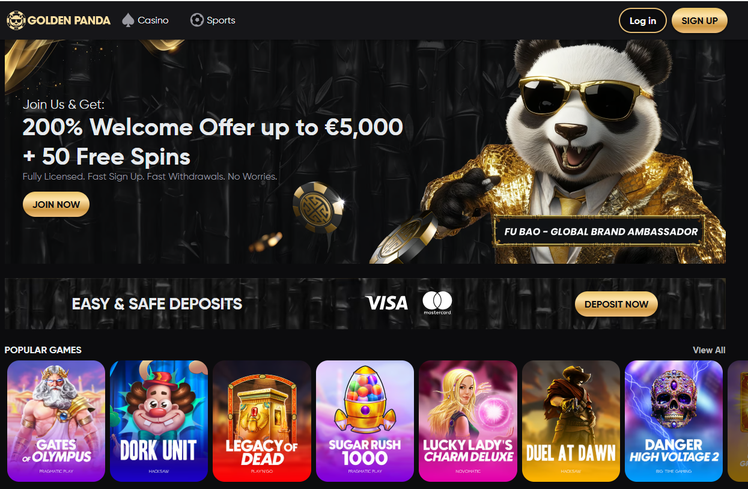
Task: Open the Sports menu item
Action: [x=213, y=20]
